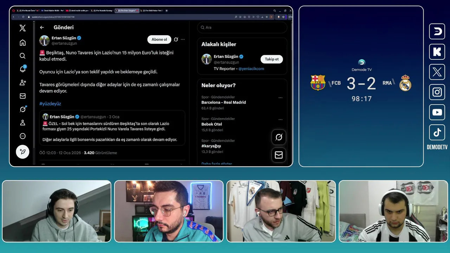Go to the Home feed icon

[22, 43]
